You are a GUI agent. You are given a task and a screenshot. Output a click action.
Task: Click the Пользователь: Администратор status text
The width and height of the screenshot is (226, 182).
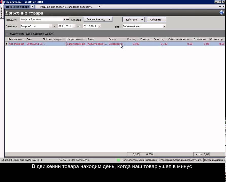pyautogui.click(x=139, y=160)
